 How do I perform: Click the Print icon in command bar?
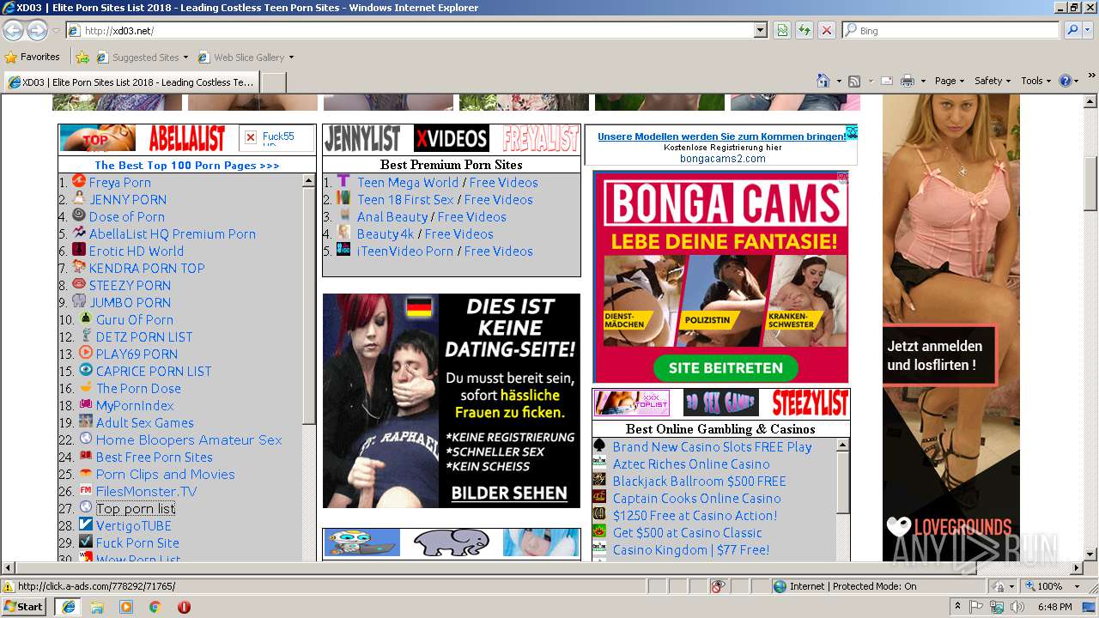908,81
